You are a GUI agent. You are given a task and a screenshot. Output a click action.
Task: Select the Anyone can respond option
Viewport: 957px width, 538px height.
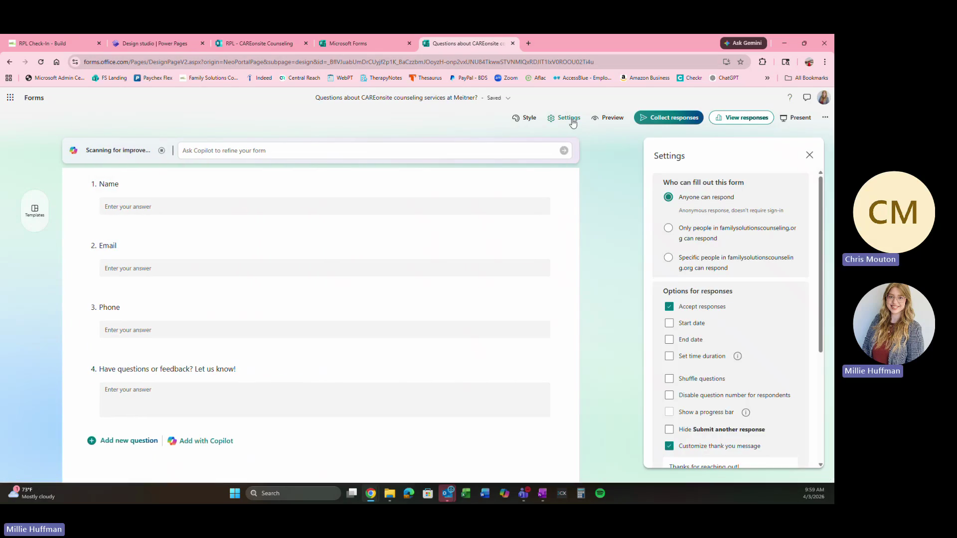(x=668, y=197)
